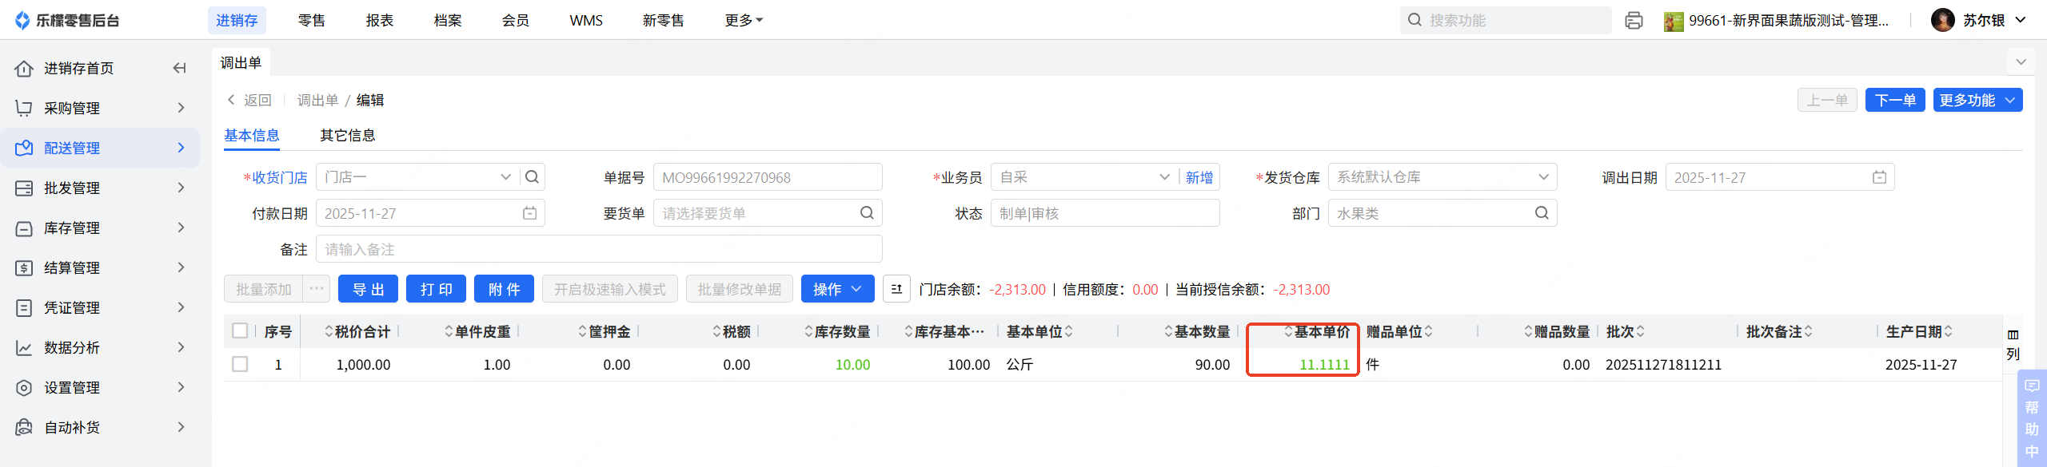The image size is (2047, 467).
Task: Open the 调出日期 calendar icon
Action: pos(1879,177)
